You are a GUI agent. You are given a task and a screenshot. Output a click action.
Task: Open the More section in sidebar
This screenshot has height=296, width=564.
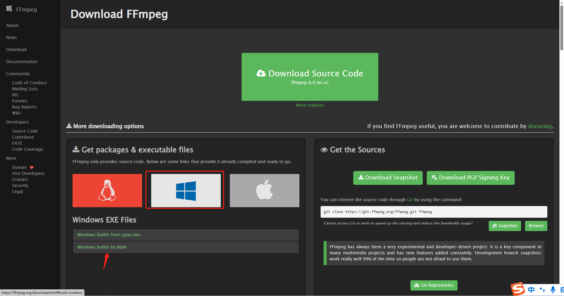[11, 158]
